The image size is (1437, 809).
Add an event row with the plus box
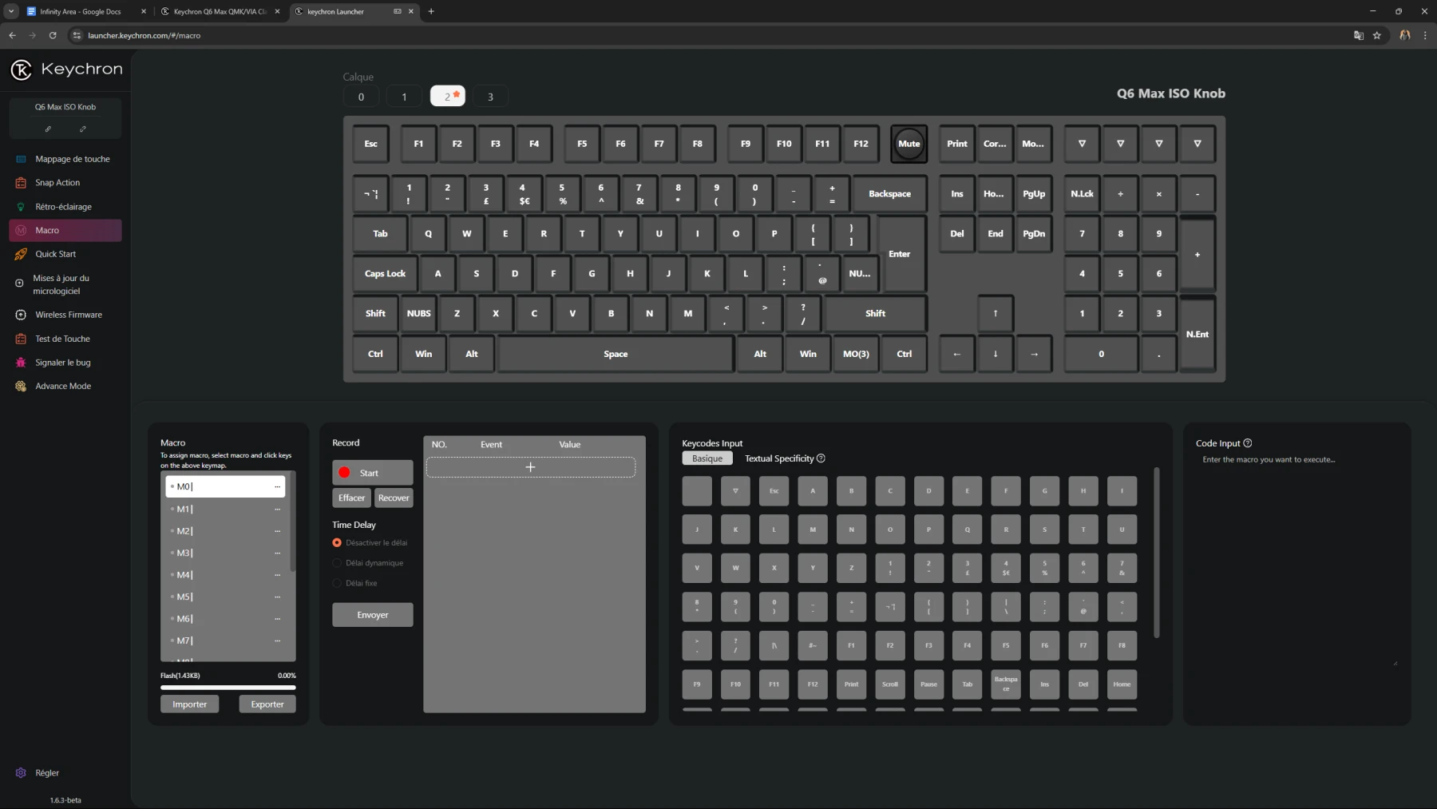tap(531, 467)
